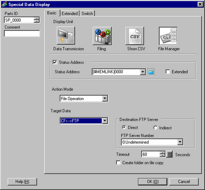This screenshot has height=190, width=205.
Task: Close the Special Data Display dialog
Action: coord(200,4)
